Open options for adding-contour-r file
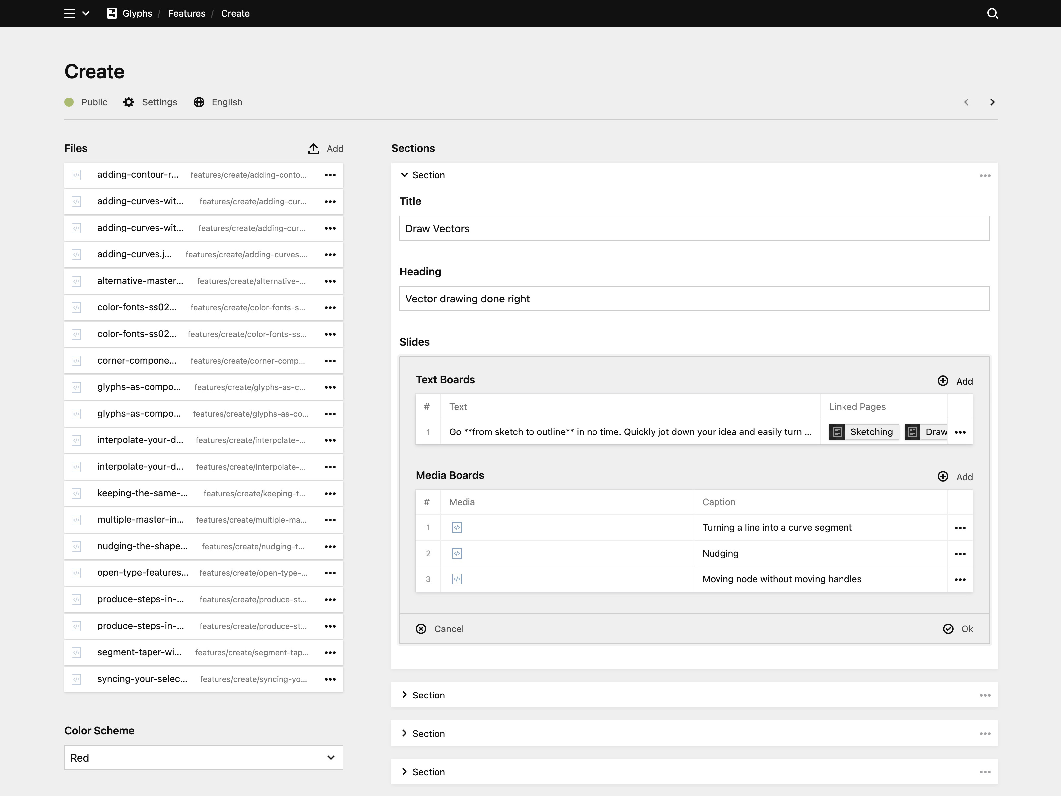1061x796 pixels. click(x=330, y=175)
